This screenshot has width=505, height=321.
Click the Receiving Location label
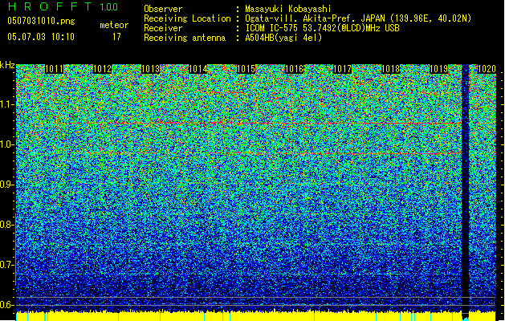(x=187, y=18)
